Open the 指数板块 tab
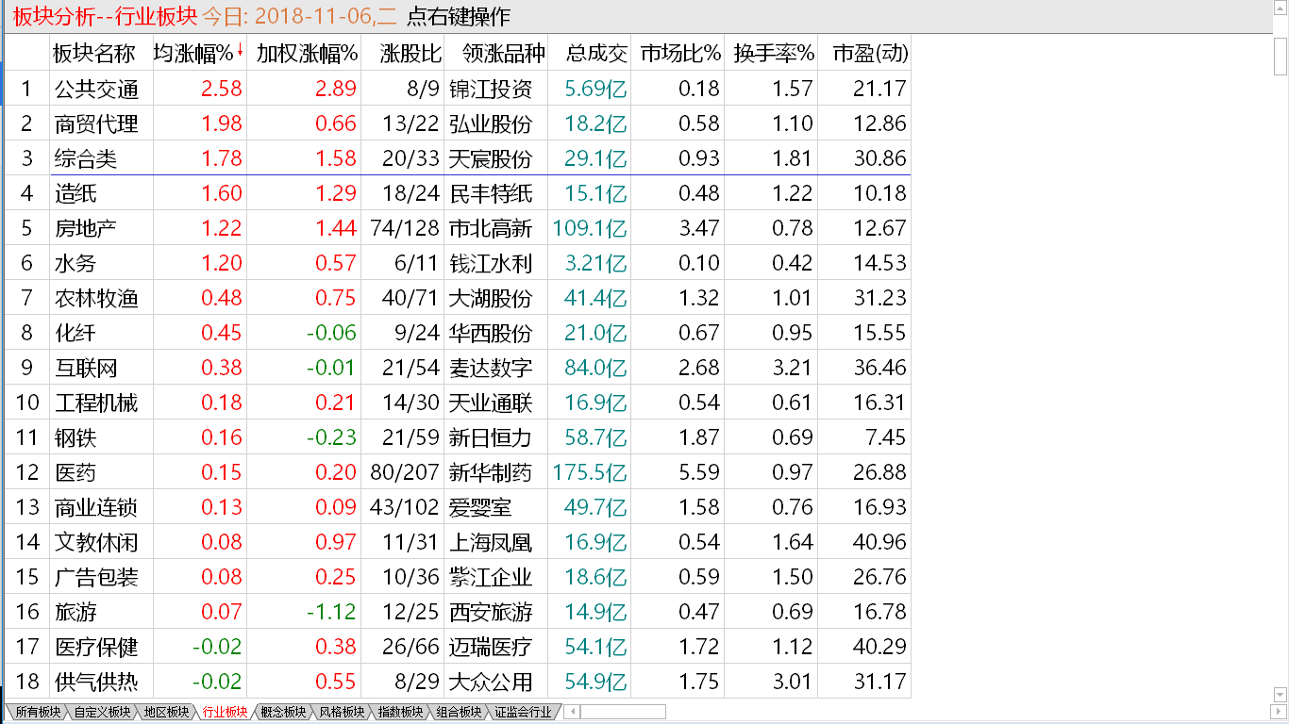 401,712
